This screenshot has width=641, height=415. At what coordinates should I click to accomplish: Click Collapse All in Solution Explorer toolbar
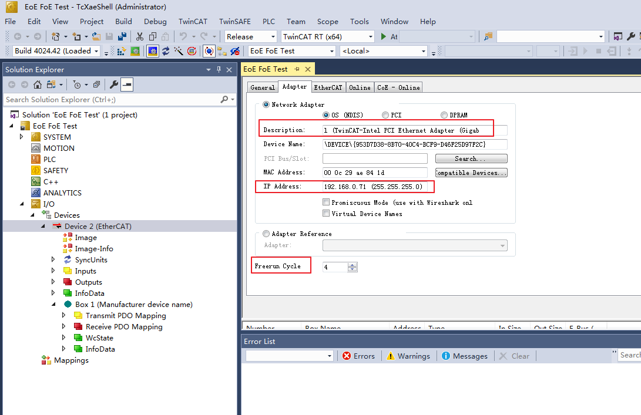click(x=96, y=85)
